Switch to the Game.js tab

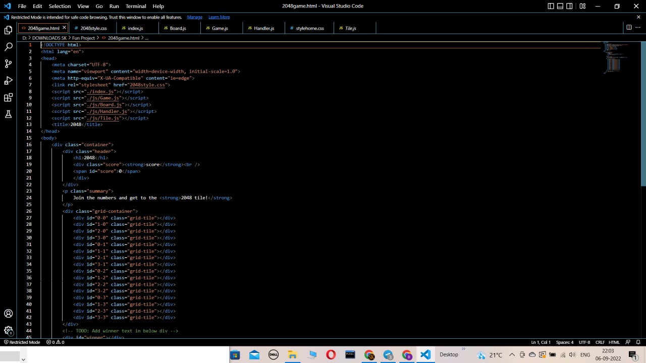221,28
